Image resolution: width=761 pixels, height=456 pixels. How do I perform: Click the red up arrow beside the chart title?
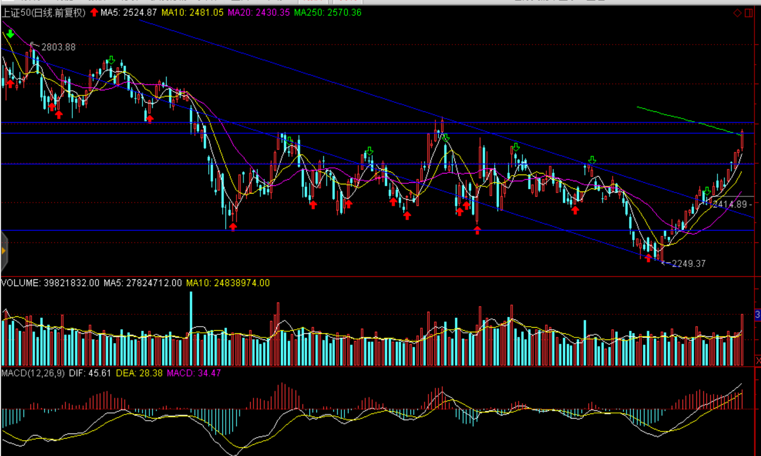(94, 12)
